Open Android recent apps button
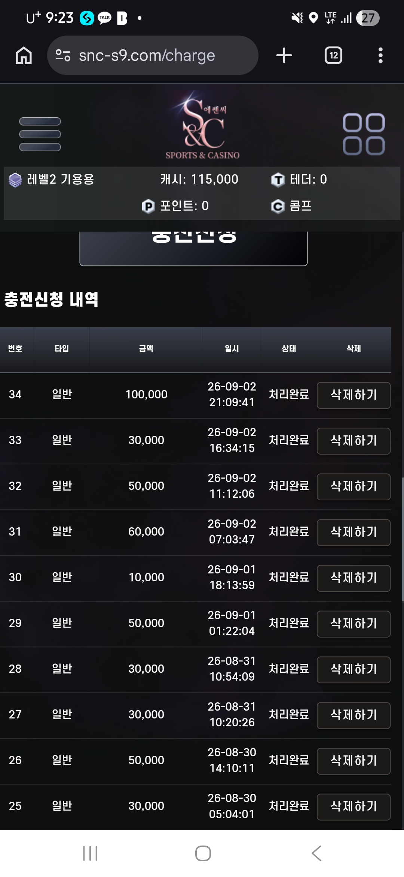Image resolution: width=404 pixels, height=877 pixels. point(90,853)
